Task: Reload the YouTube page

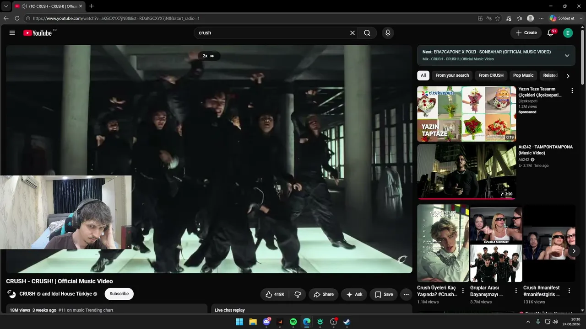Action: (x=17, y=18)
